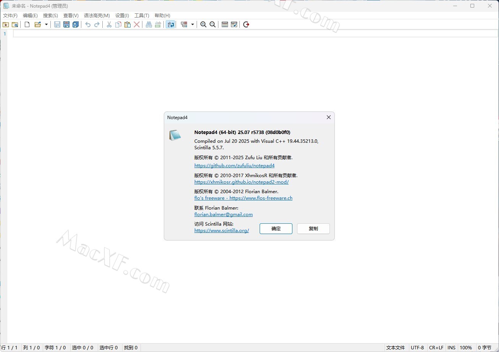Click the Save Copy stacked-disks icon
Image resolution: width=499 pixels, height=352 pixels.
click(x=76, y=24)
